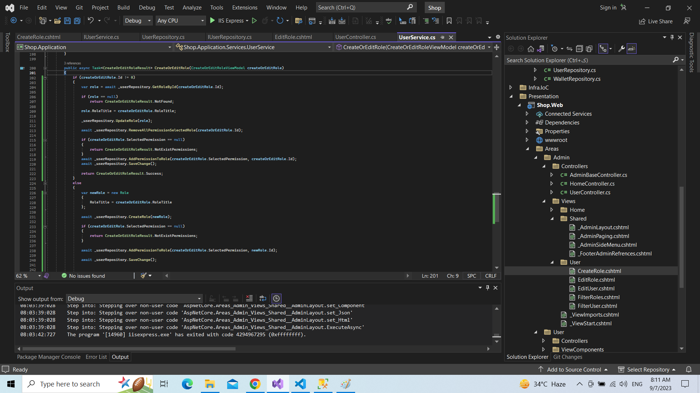Screen dimensions: 700x393
Task: Click the Solution Explorer Home icon
Action: [531, 49]
